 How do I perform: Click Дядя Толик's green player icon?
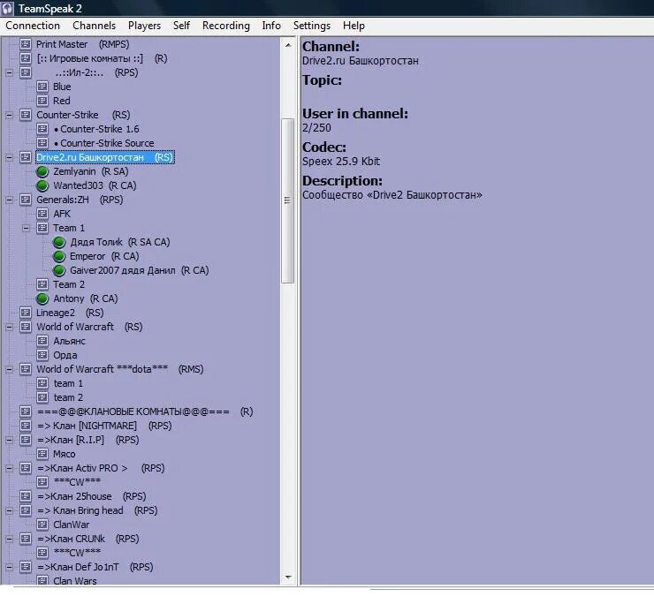point(59,242)
